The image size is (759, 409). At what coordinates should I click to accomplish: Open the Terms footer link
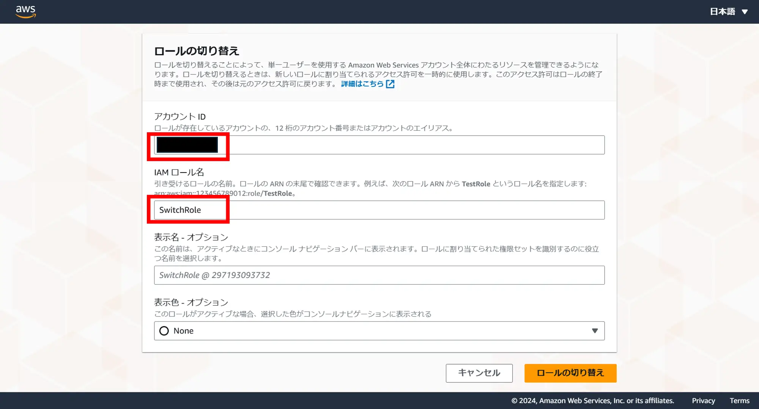coord(739,401)
